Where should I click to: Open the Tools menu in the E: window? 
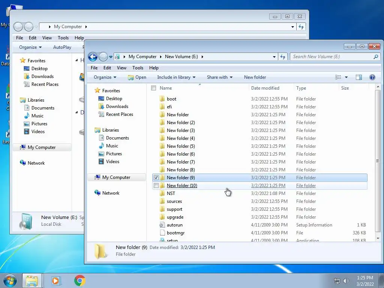pyautogui.click(x=138, y=68)
